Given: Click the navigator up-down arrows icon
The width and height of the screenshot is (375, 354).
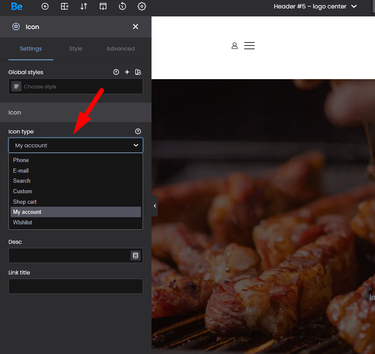Looking at the screenshot, I should (x=84, y=6).
